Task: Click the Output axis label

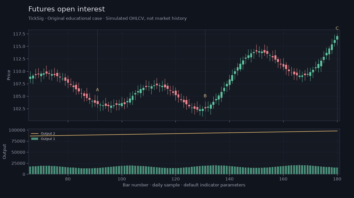Action: (5, 152)
